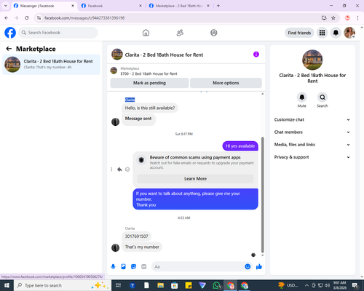Open the tab search dropdown arrow
Image resolution: width=364 pixels, height=291 pixels.
tap(6, 6)
